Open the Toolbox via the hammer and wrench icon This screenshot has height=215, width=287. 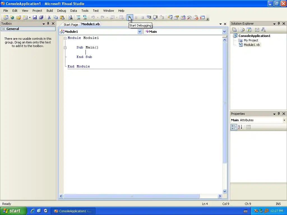[189, 17]
